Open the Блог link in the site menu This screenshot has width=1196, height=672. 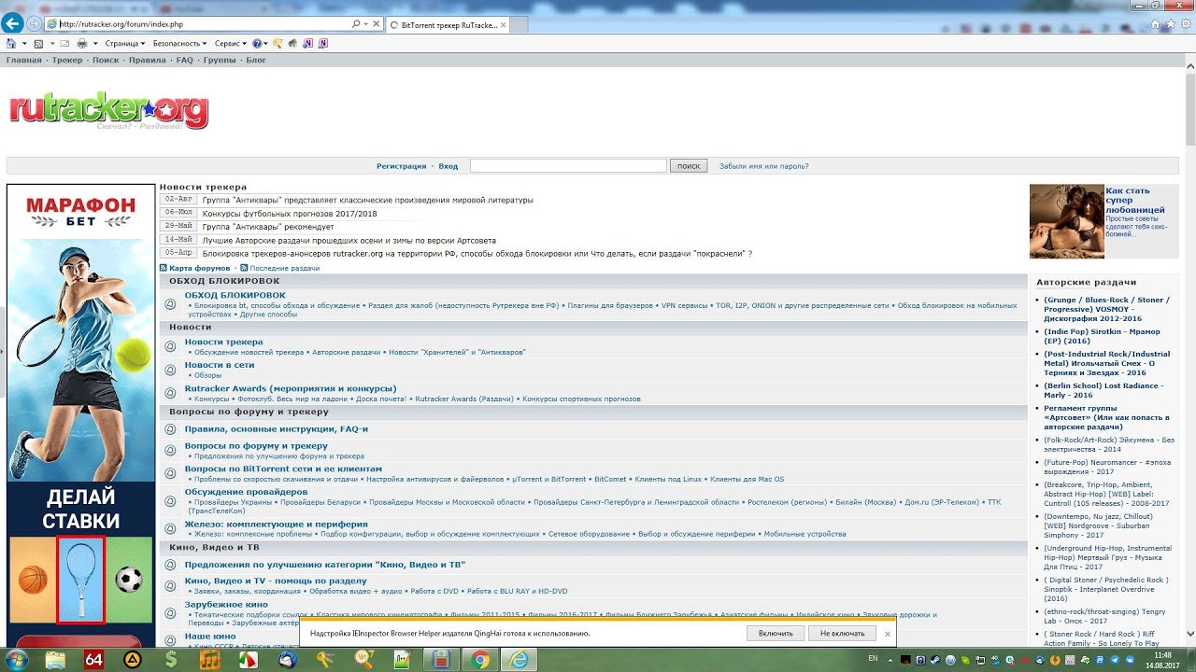coord(256,61)
